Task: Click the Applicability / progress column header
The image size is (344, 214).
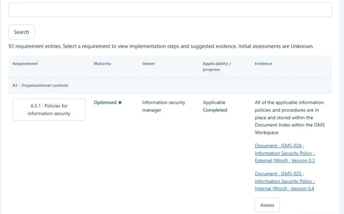Action: coord(217,67)
